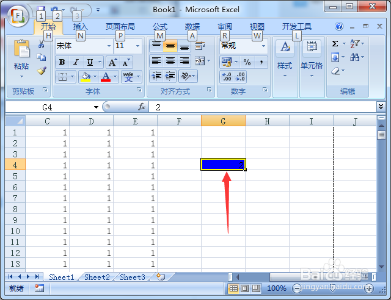Click Increase Font Size button
The width and height of the screenshot is (391, 300).
click(x=112, y=62)
